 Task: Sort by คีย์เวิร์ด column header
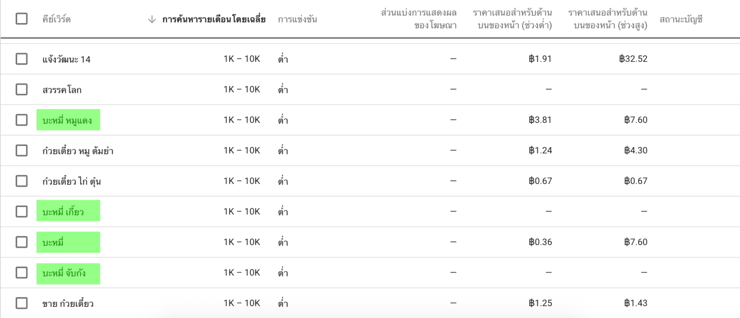coord(56,19)
